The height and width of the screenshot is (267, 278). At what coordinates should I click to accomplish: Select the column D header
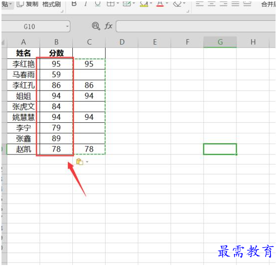[122, 42]
